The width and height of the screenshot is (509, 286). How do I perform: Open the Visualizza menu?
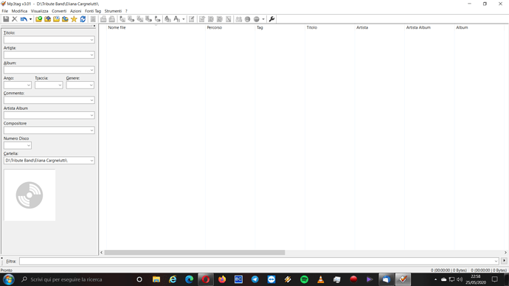[x=40, y=11]
